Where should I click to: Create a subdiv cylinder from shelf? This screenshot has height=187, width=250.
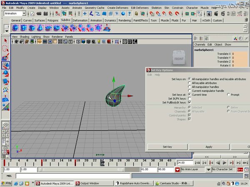(x=32, y=28)
